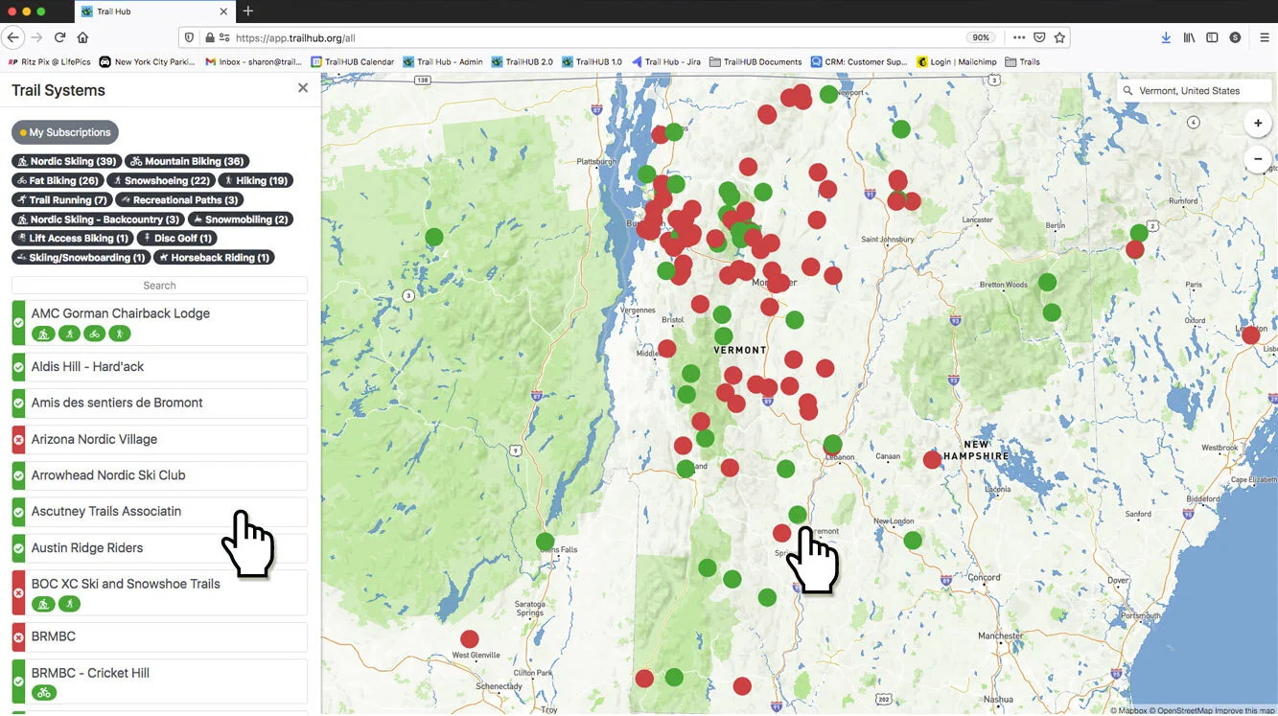Zoom out on the map
1278x716 pixels.
click(x=1258, y=159)
